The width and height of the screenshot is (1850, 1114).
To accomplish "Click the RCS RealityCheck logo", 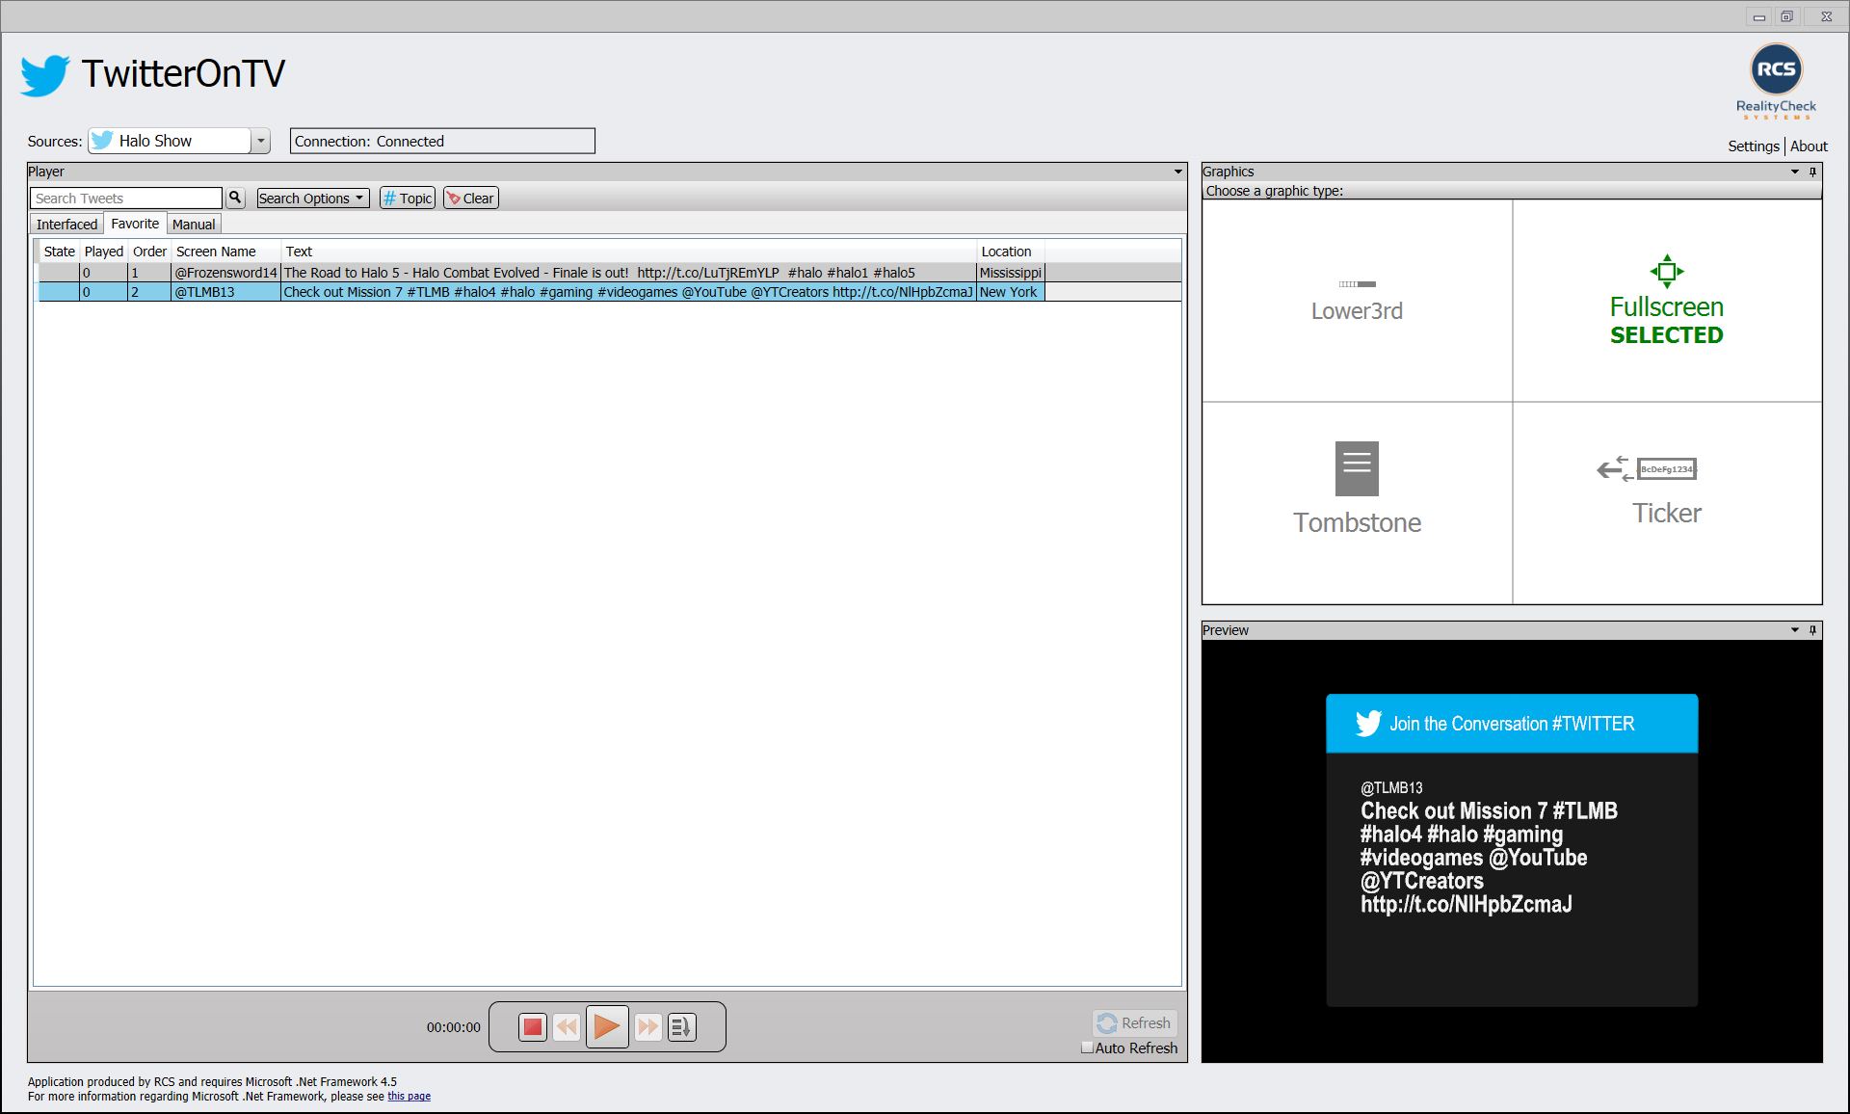I will pyautogui.click(x=1776, y=81).
